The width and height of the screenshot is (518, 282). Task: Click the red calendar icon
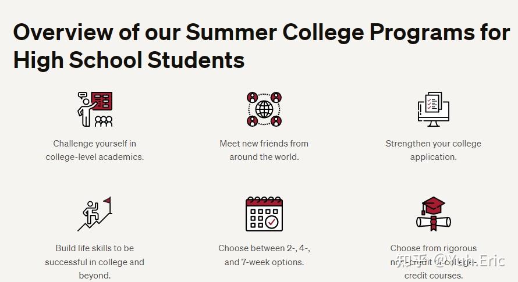point(264,214)
